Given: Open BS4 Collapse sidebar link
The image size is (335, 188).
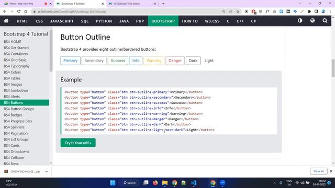Looking at the screenshot, I should pyautogui.click(x=14, y=158).
